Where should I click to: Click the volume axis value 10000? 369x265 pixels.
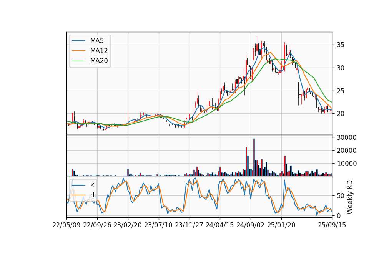(346, 164)
